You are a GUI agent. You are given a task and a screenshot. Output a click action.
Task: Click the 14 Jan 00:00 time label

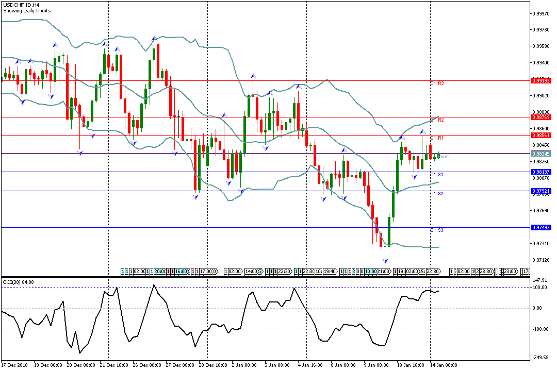tap(444, 365)
